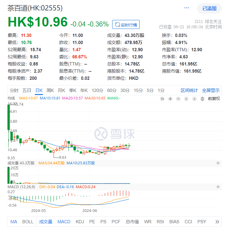Viewport: 228px width, 231px height.
Task: Click the 2024-06 date axis label
Action: point(90,211)
